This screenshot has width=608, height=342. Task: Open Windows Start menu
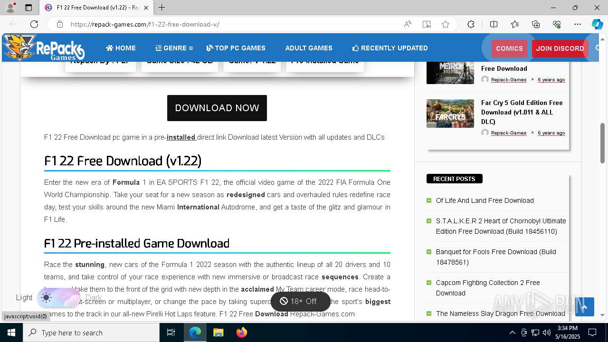(x=11, y=332)
